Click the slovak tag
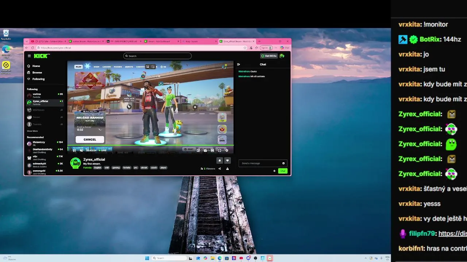Image resolution: width=467 pixels, height=262 pixels. coord(144,168)
